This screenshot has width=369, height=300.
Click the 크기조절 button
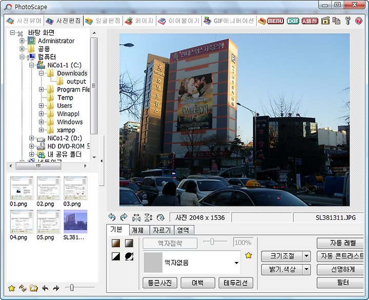[282, 256]
